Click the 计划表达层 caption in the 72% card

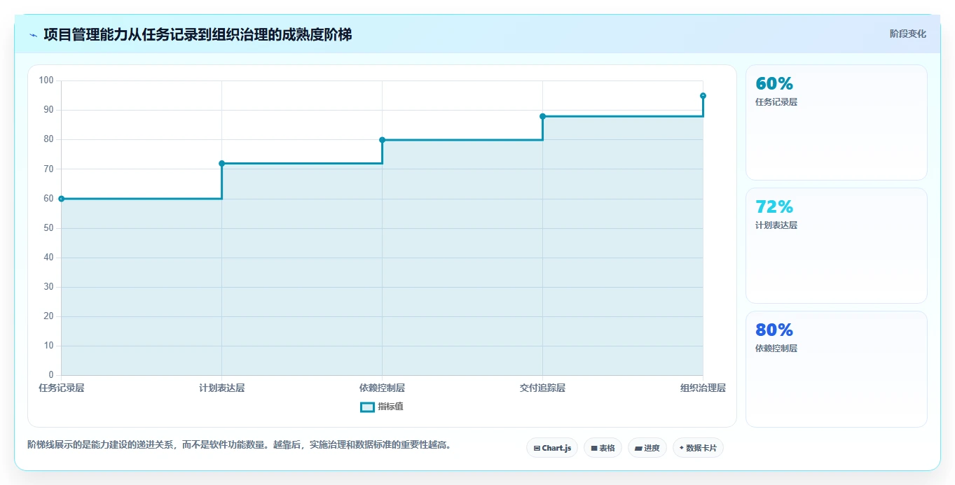(x=776, y=225)
